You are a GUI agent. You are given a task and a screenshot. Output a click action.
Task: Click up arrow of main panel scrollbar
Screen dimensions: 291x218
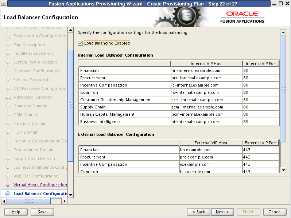283,32
